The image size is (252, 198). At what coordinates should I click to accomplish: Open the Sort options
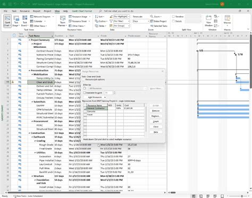[99, 16]
